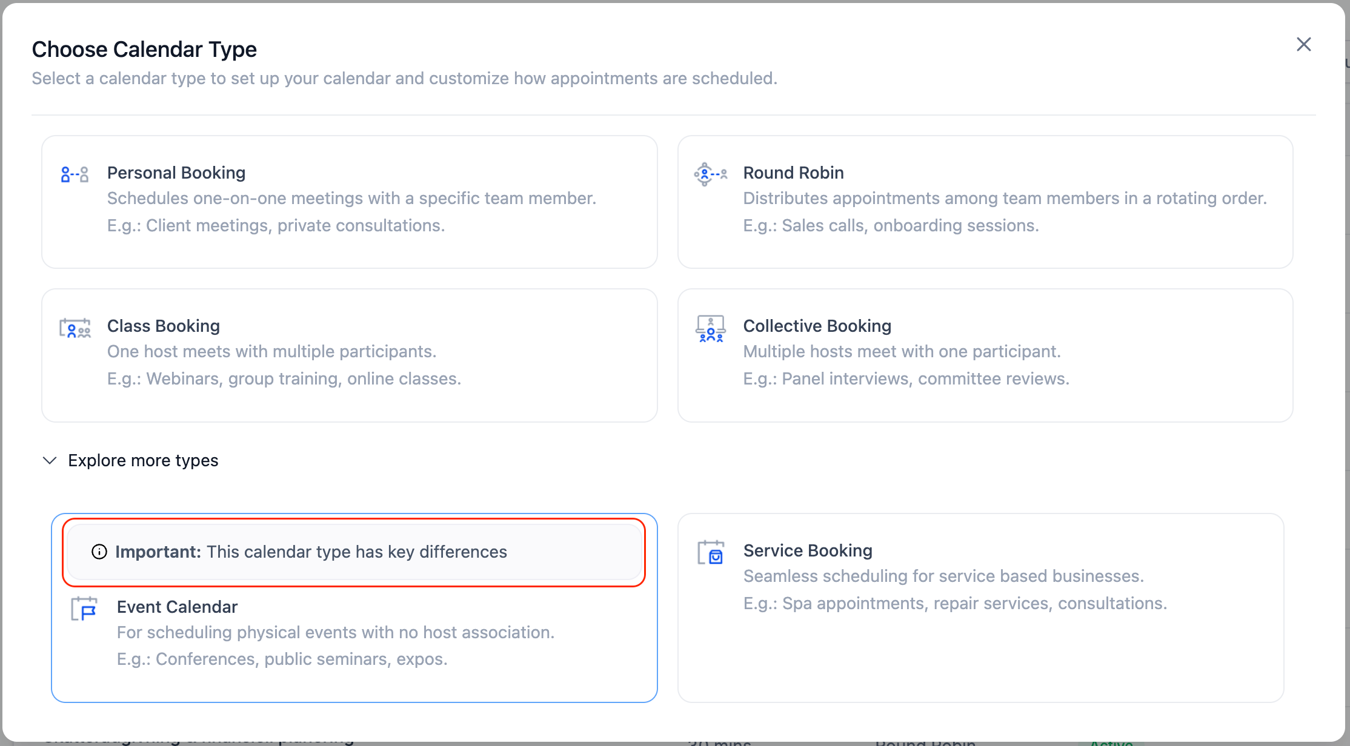Click the Explore more types label

(x=143, y=461)
